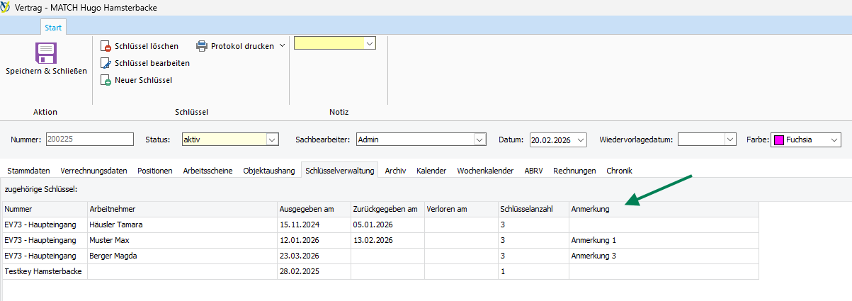852x301 pixels.
Task: Switch to the Stammdaten tab
Action: [28, 171]
